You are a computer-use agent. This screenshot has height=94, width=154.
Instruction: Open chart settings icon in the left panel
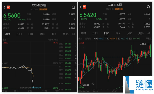pos(74,34)
